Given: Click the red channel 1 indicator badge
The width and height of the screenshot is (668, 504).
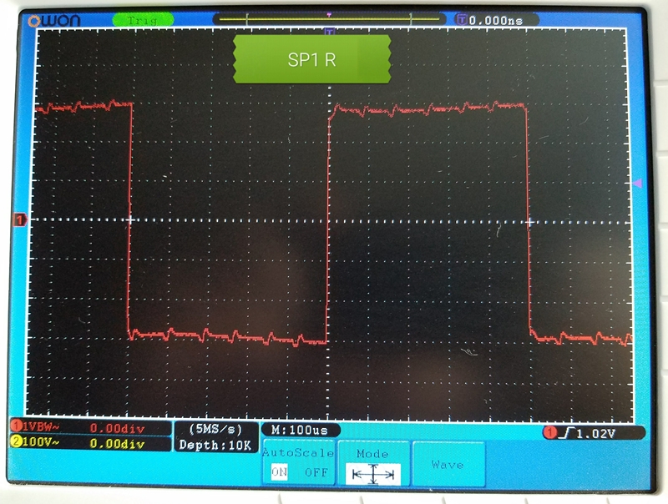Looking at the screenshot, I should point(15,428).
